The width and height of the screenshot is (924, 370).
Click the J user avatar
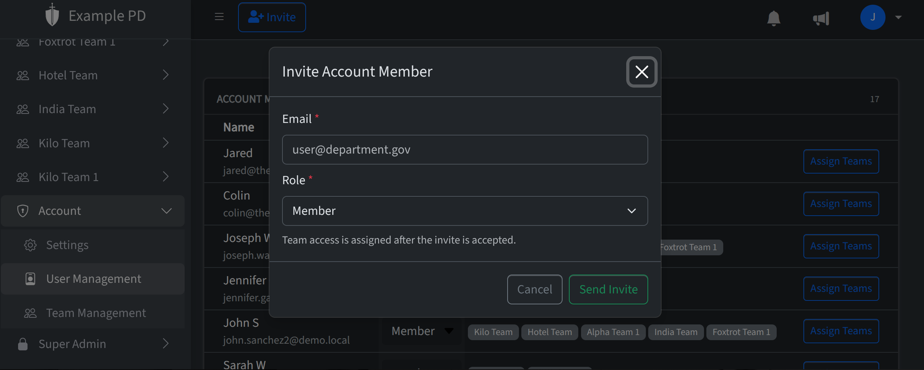coord(873,17)
